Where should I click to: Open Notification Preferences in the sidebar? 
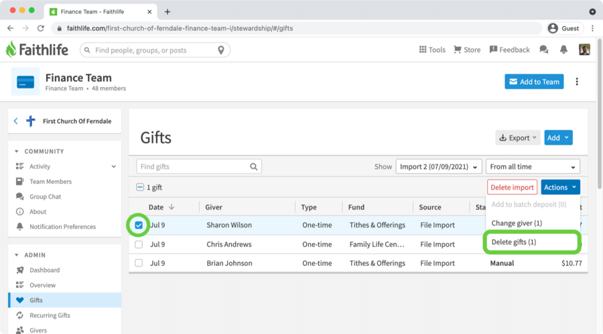pos(62,227)
